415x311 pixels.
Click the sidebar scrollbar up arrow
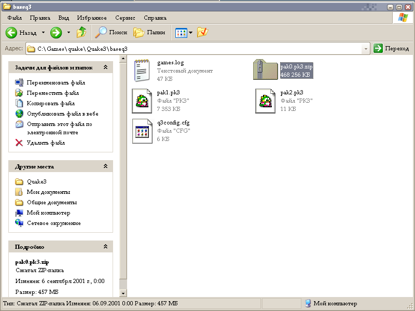point(123,59)
